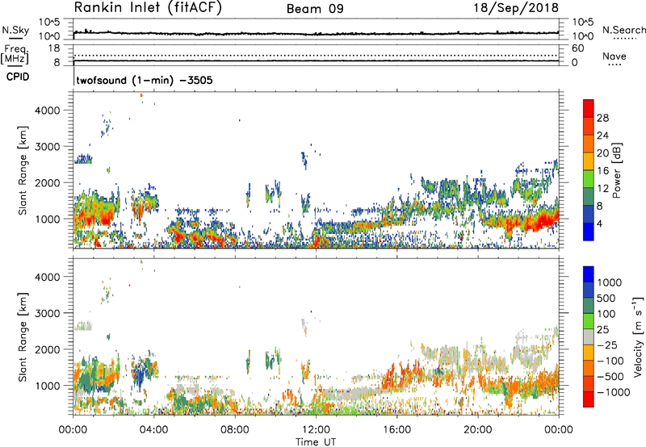This screenshot has width=646, height=447.
Task: Click the 'twofsound (1-min) -3505' text
Action: [x=145, y=80]
